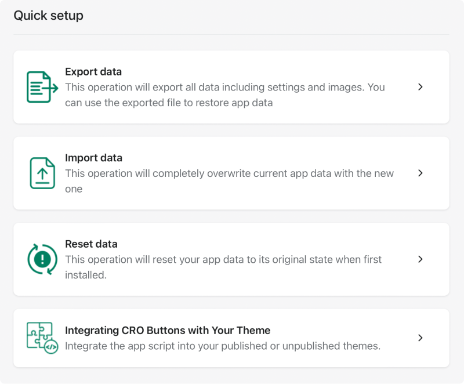464x384 pixels.
Task: Click the right-pointing arrow on the export icon
Action: click(52, 89)
